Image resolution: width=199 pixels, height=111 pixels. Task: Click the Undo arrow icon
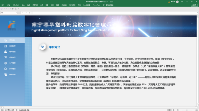[x=4, y=9]
